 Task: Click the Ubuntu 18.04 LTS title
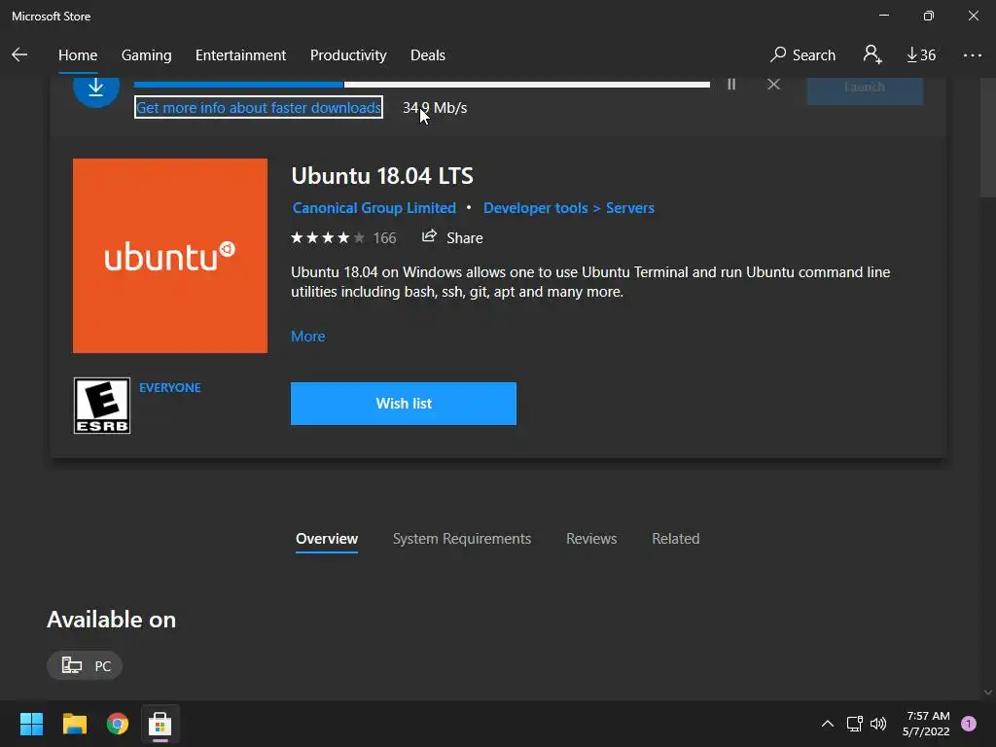click(x=381, y=175)
